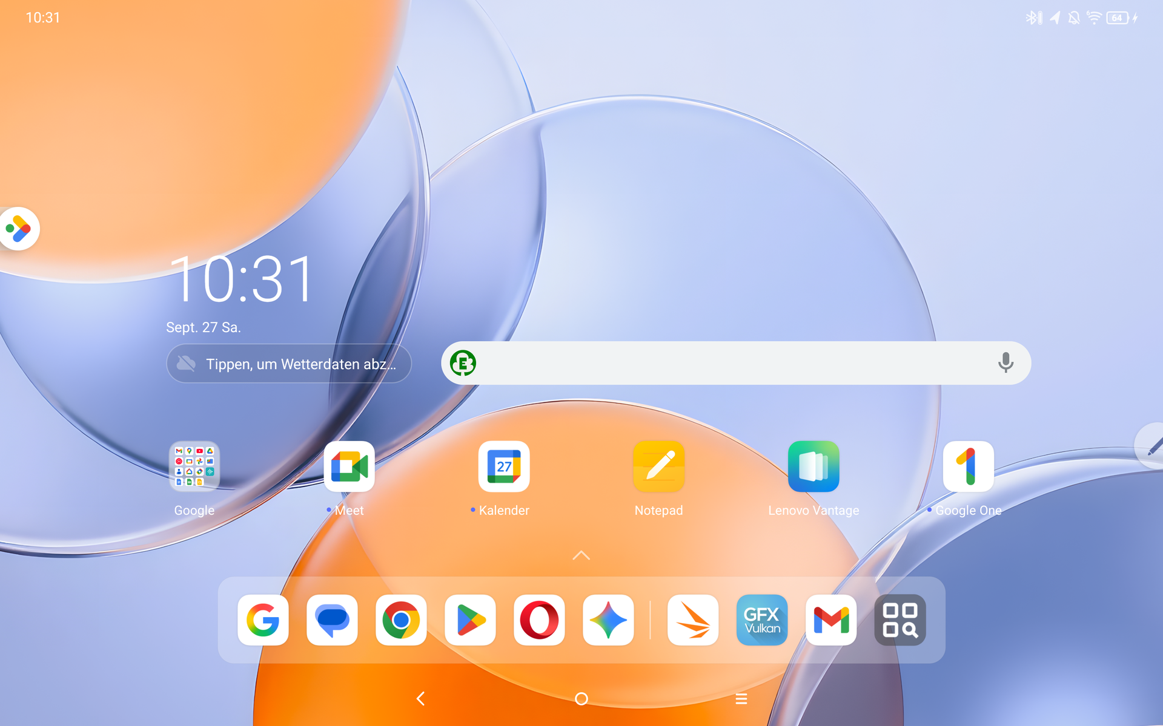The height and width of the screenshot is (726, 1163).
Task: Open the floating assistant side bubble
Action: pos(19,229)
